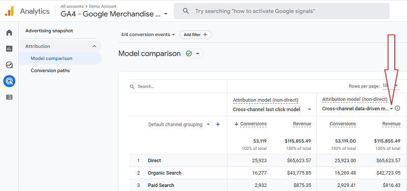Sort by data-driven Conversions header
The width and height of the screenshot is (407, 191).
[342, 124]
